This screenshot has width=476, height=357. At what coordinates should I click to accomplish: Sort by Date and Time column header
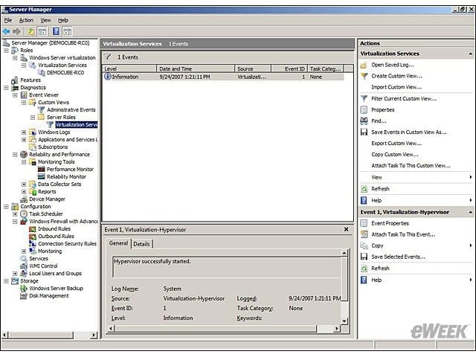[196, 69]
